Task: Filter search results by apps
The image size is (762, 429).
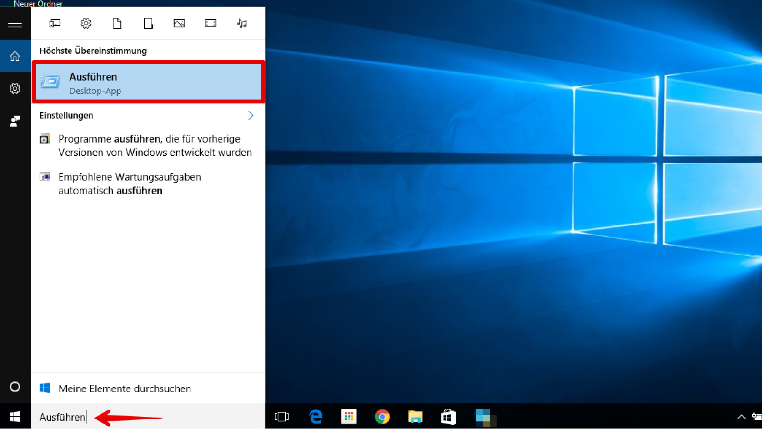Action: 55,23
